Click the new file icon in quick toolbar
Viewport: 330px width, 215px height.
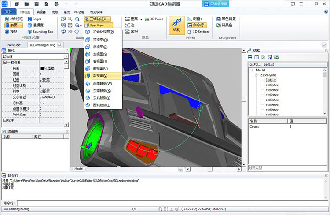[x=17, y=4]
